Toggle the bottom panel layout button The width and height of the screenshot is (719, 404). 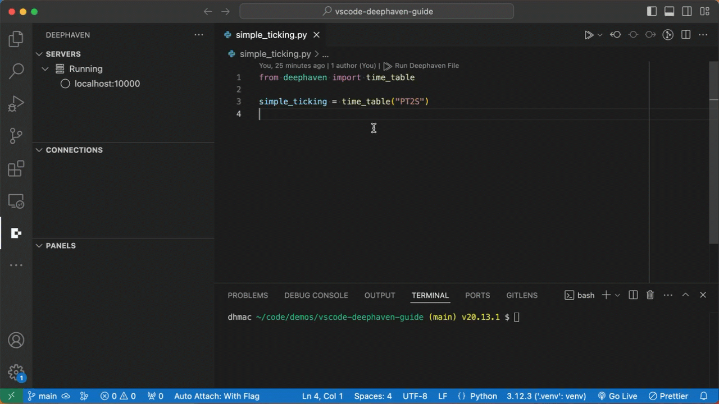pyautogui.click(x=669, y=11)
